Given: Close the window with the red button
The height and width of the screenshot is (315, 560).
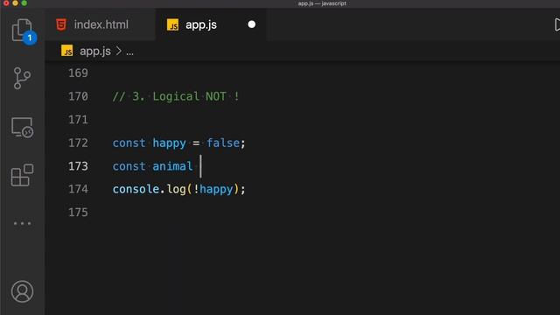Looking at the screenshot, I should (6, 3).
